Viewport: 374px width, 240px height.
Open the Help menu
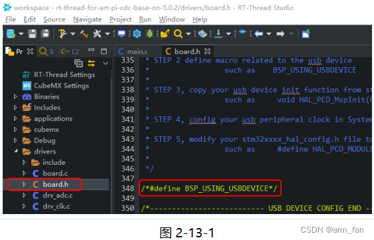[x=200, y=19]
